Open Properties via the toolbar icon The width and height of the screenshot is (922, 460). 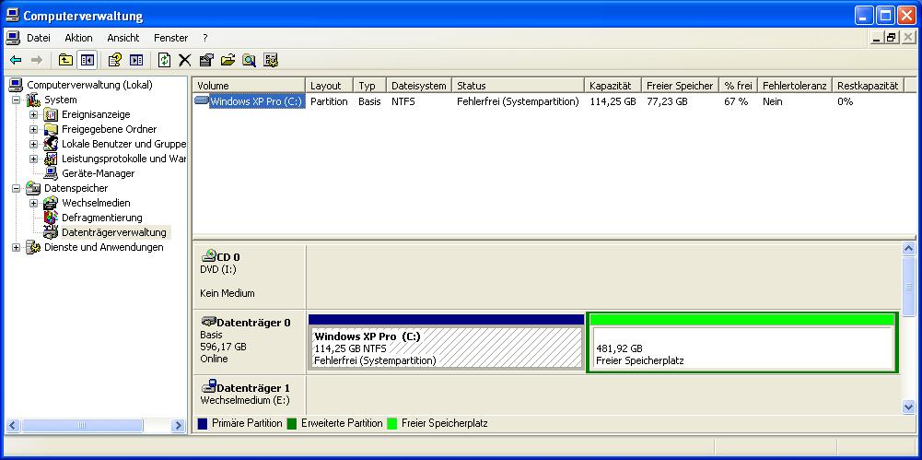(206, 60)
